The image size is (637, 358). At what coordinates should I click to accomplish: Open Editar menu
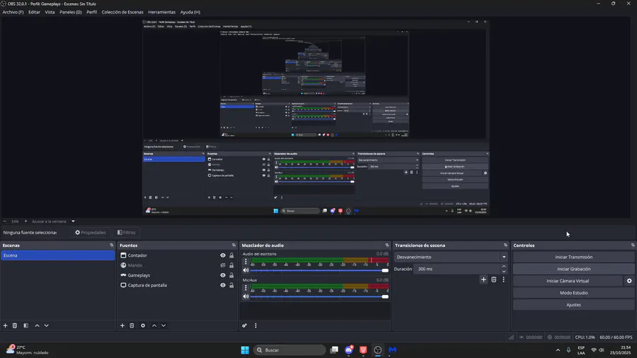pos(34,12)
